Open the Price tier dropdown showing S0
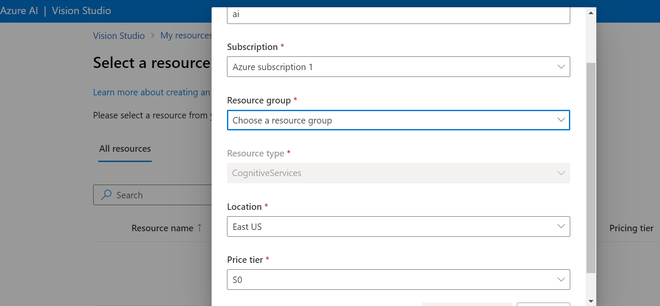 pyautogui.click(x=398, y=280)
